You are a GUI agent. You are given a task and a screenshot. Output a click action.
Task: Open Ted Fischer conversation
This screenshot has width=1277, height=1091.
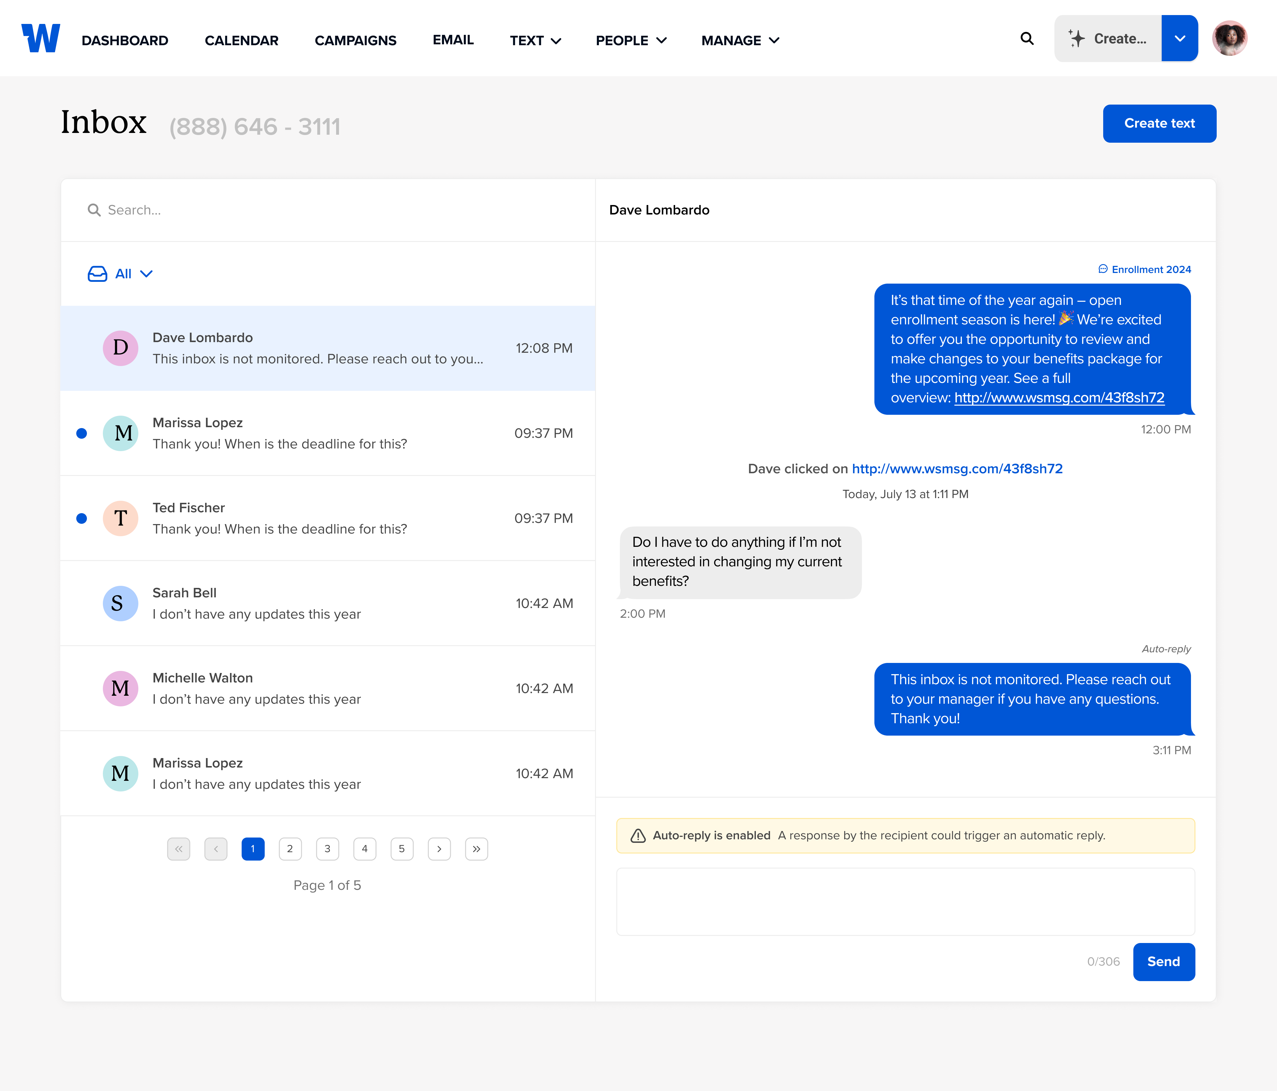click(x=328, y=518)
